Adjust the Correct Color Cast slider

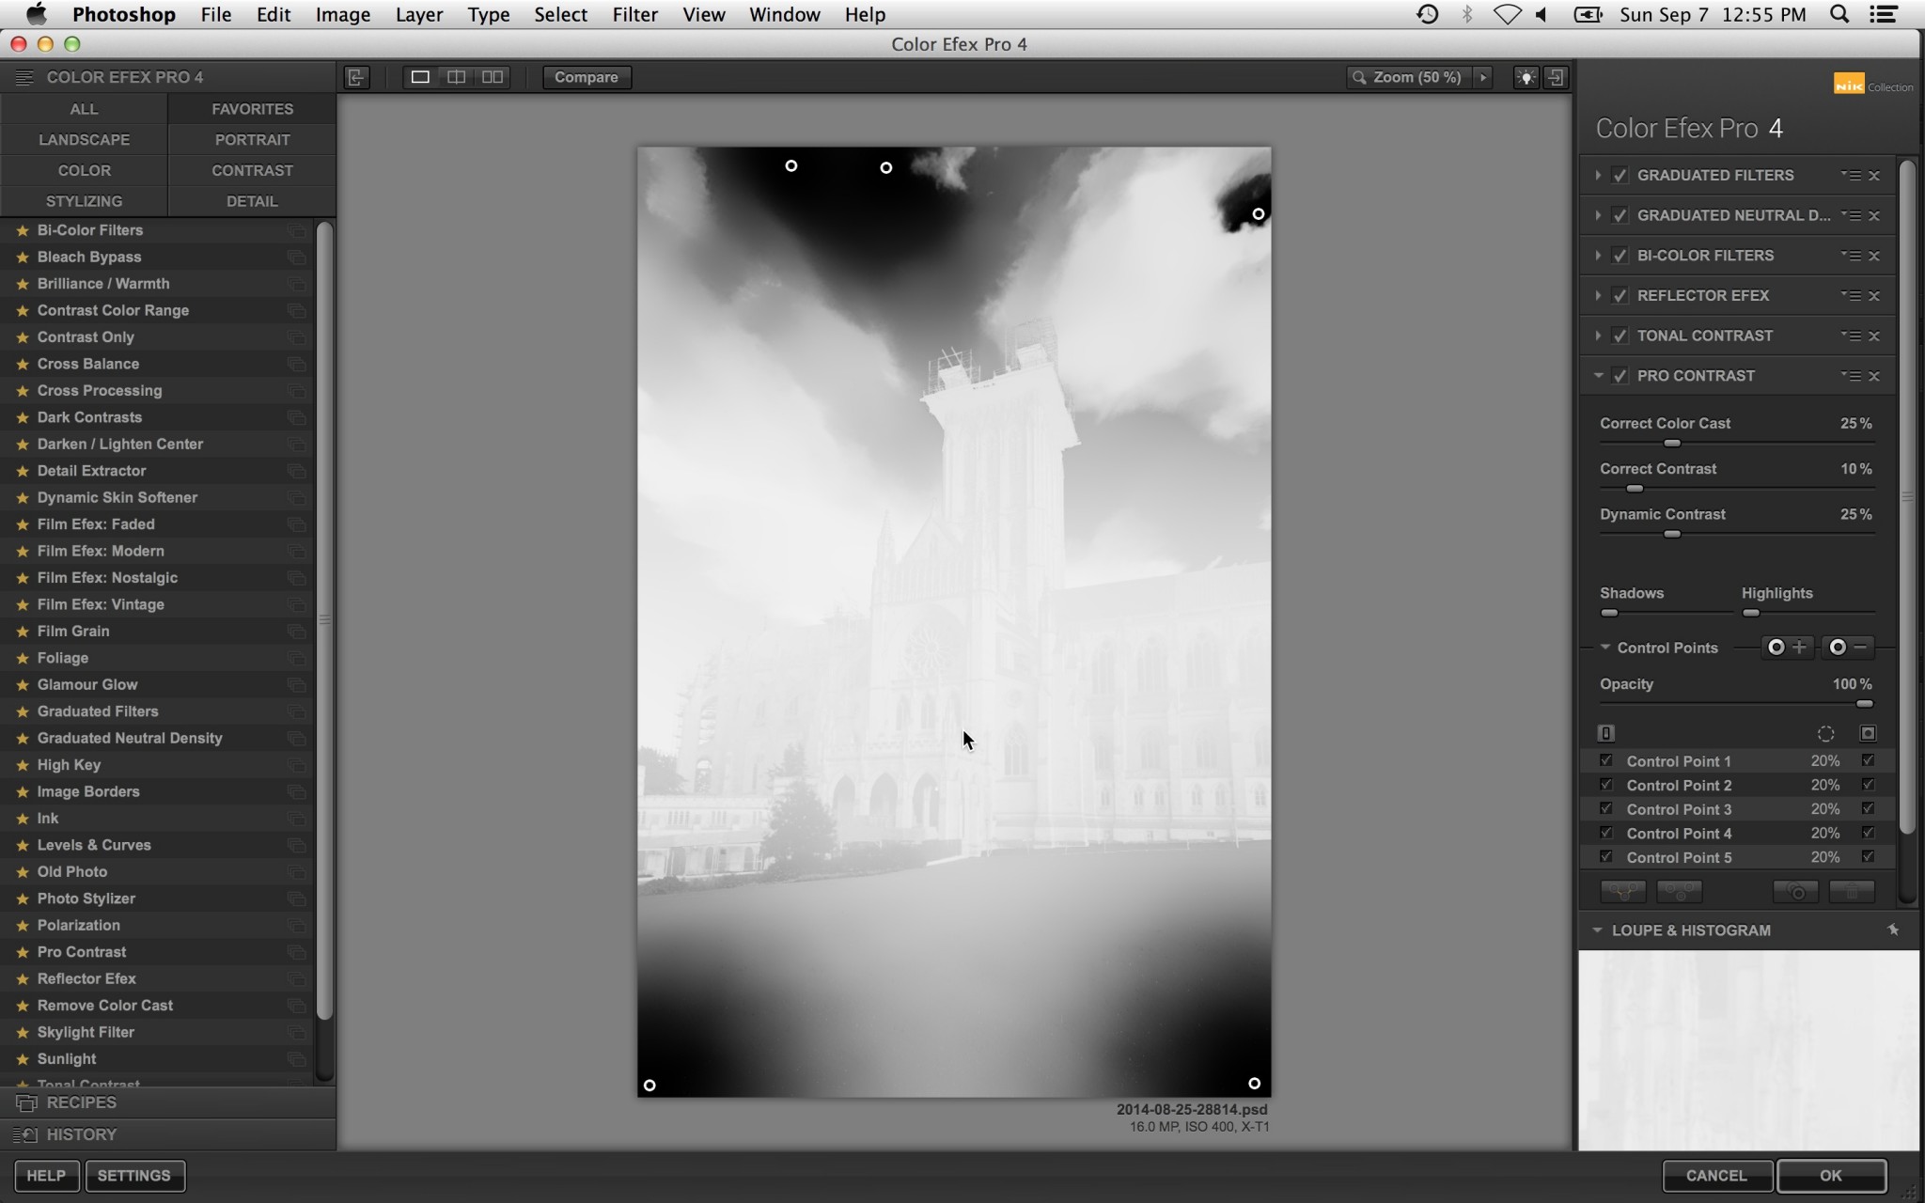click(1671, 443)
